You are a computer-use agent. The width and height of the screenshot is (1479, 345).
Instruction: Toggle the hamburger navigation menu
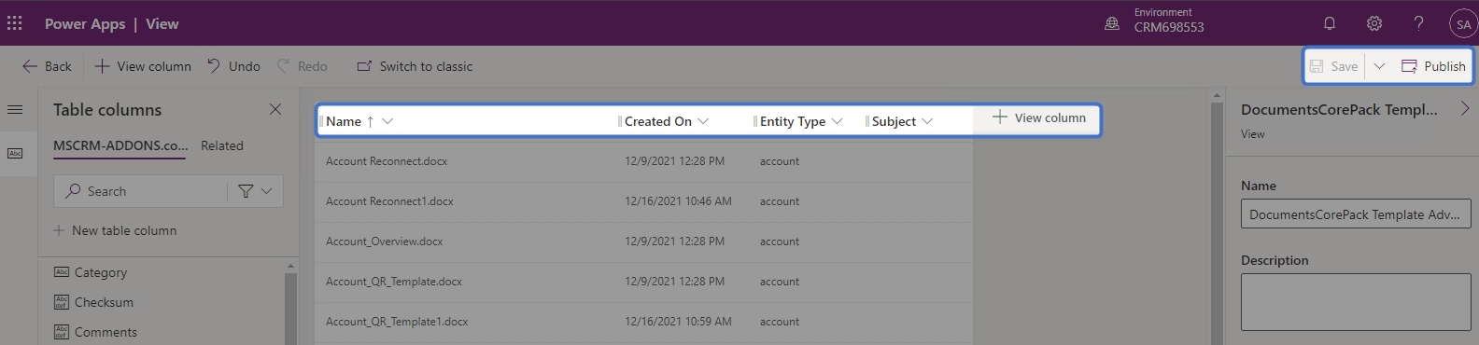tap(15, 110)
